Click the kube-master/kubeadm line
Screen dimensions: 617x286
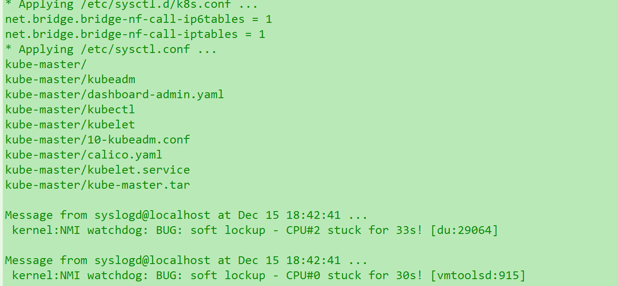pos(70,79)
